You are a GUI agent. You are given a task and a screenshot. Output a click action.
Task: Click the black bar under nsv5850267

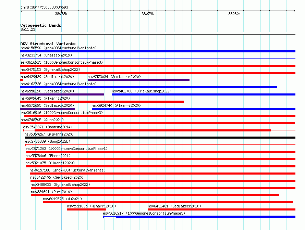(x=160, y=138)
